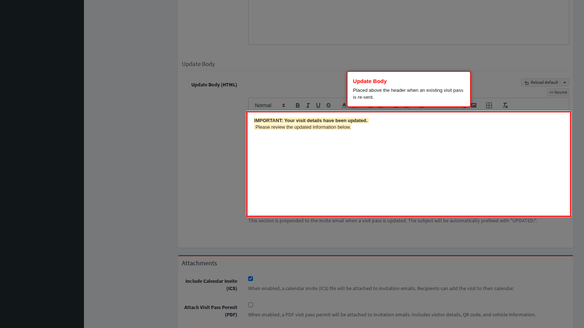Click the "Attachments" section heading
The width and height of the screenshot is (584, 328).
pyautogui.click(x=199, y=263)
